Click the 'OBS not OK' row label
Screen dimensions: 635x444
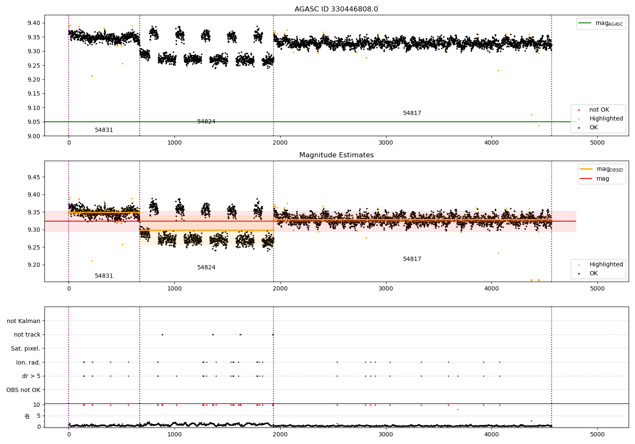tap(23, 390)
